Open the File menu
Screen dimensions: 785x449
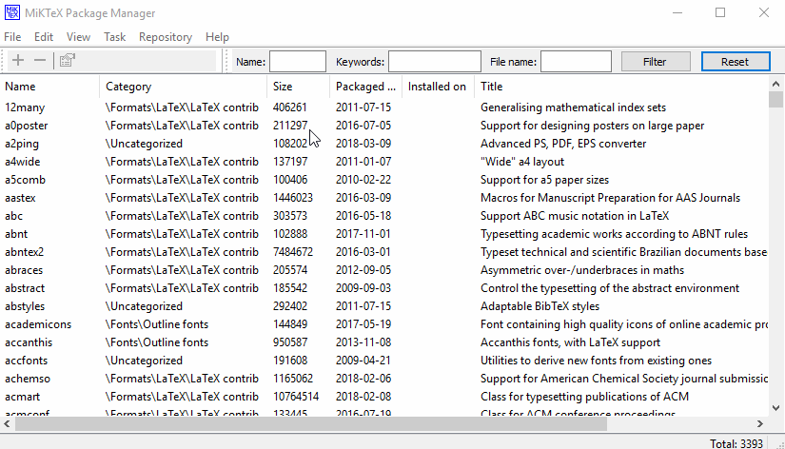click(x=12, y=37)
